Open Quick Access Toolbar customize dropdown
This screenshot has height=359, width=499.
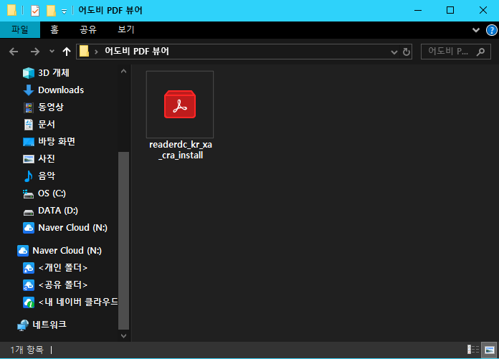point(64,11)
